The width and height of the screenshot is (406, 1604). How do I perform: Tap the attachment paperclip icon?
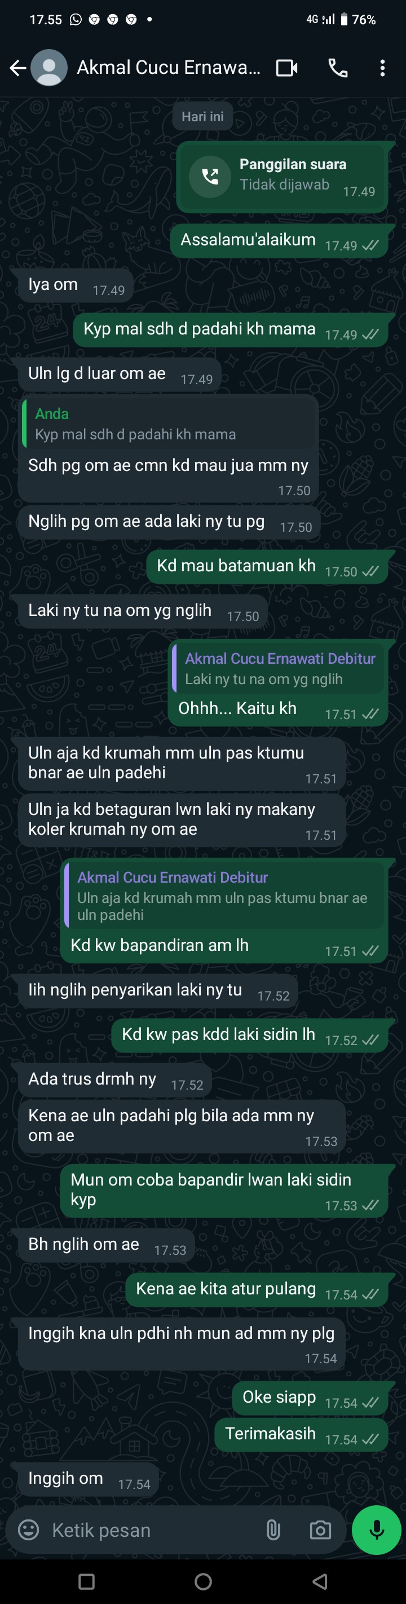(273, 1530)
